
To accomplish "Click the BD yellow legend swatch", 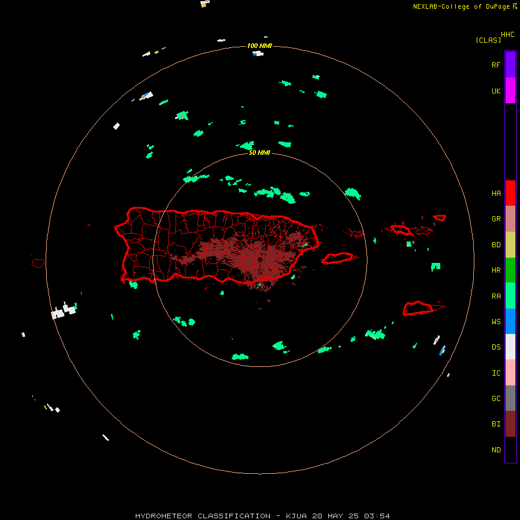I will (x=510, y=245).
